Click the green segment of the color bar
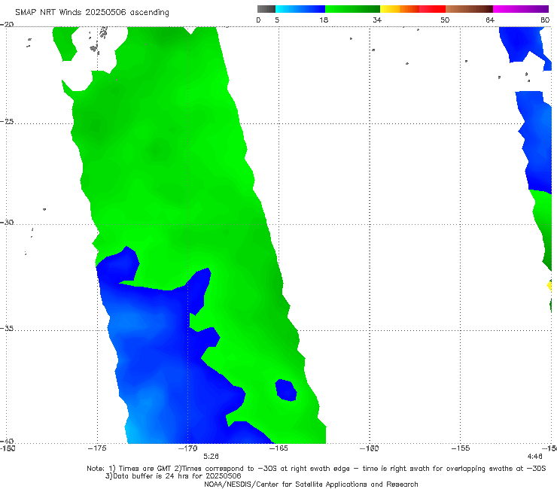 352,9
